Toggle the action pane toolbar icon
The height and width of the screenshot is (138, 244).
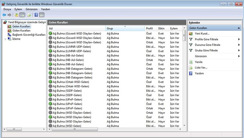tap(42, 15)
